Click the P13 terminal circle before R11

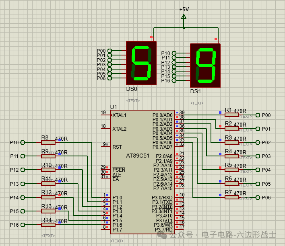point(23,184)
